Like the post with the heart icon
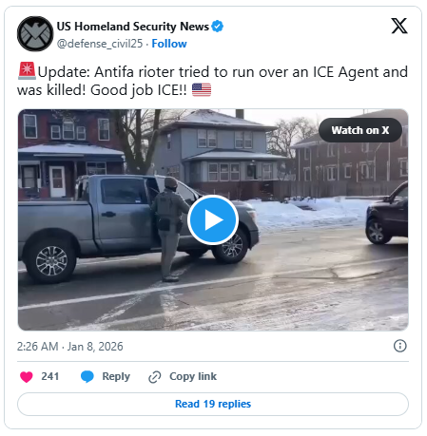Viewport: 427px width, 436px height. coord(27,376)
